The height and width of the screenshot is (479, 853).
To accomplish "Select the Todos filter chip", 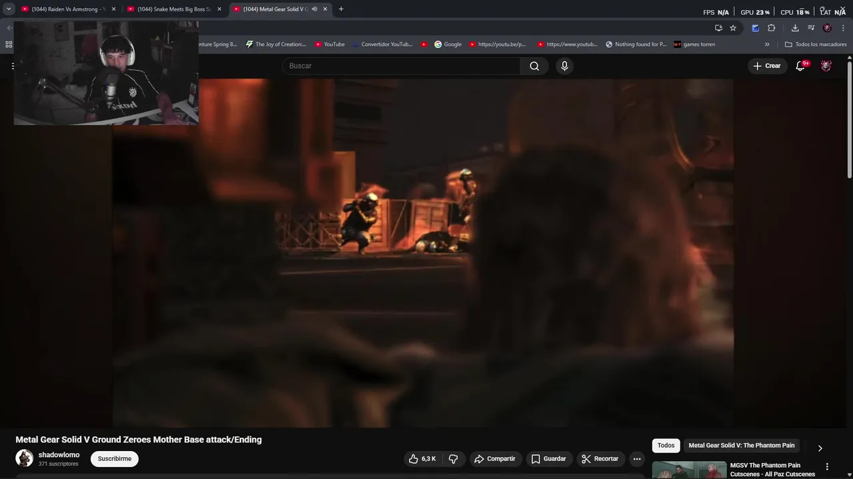I will pos(666,446).
